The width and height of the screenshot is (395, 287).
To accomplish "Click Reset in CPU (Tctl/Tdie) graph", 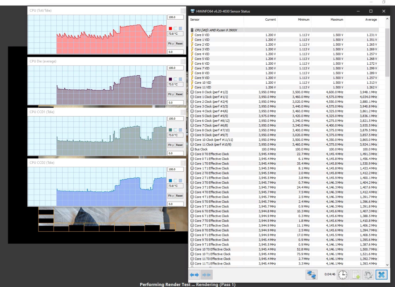I will pos(179,44).
